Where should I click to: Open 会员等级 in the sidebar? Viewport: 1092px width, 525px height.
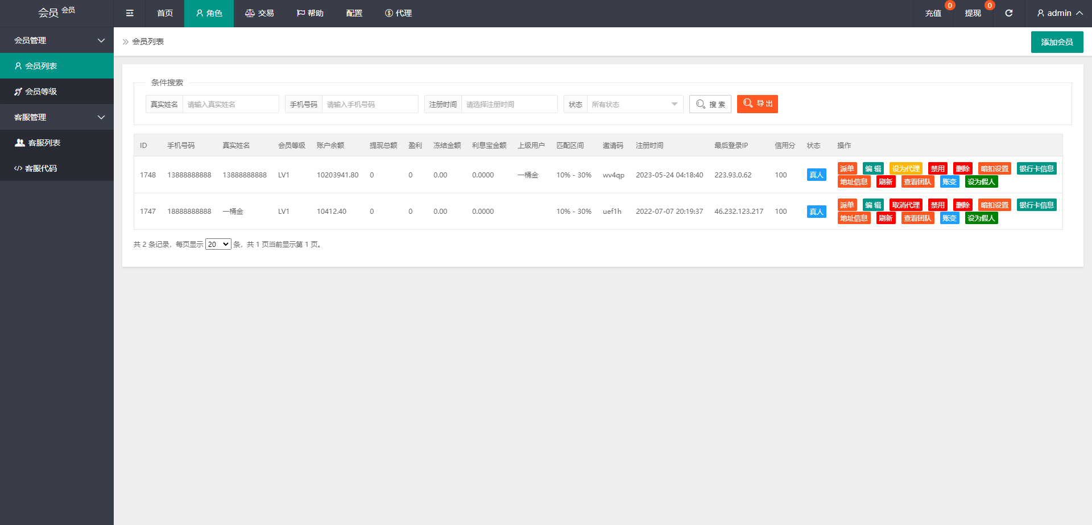tap(41, 92)
